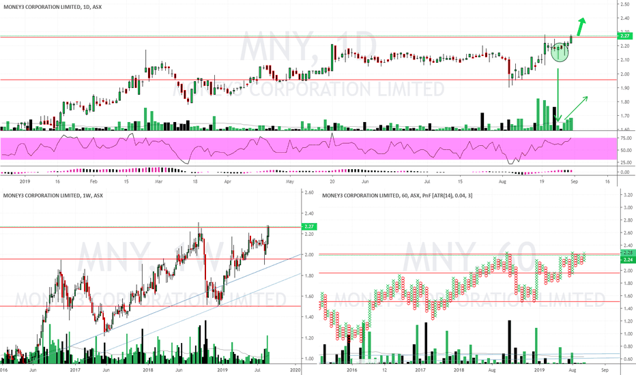Click 'Feb' on the daily chart time axis

[x=93, y=181]
